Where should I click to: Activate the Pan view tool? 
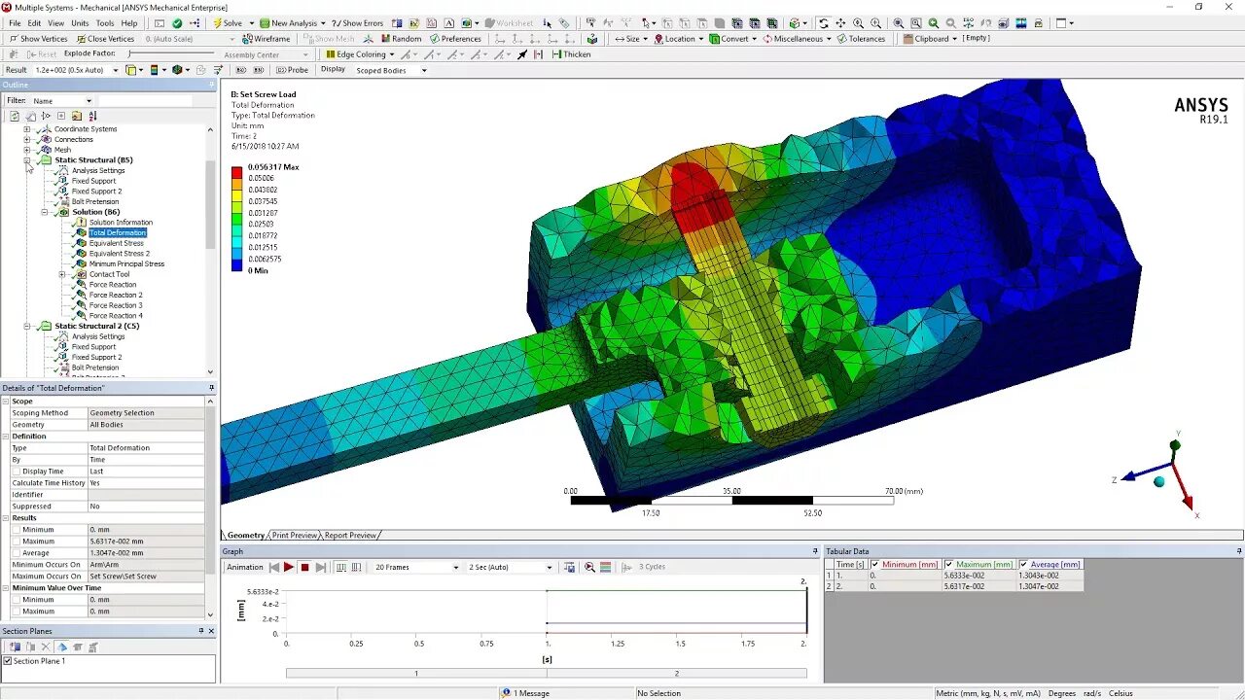point(841,23)
